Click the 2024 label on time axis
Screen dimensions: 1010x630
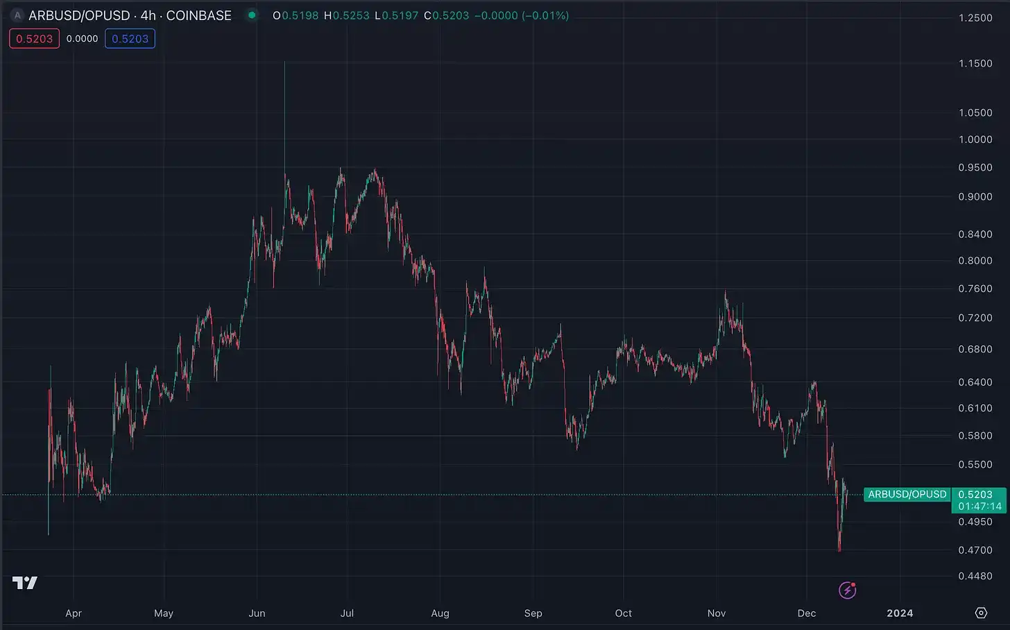click(900, 613)
